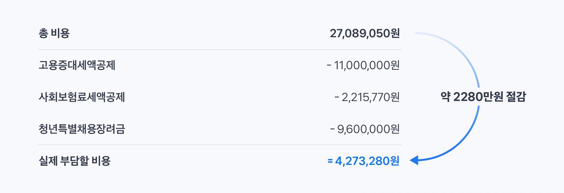The height and width of the screenshot is (193, 564).
Task: Click the 사회보험료세액공제 label
Action: pyautogui.click(x=82, y=97)
